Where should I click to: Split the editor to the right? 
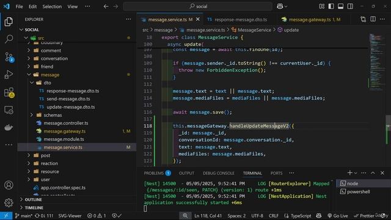[373, 19]
